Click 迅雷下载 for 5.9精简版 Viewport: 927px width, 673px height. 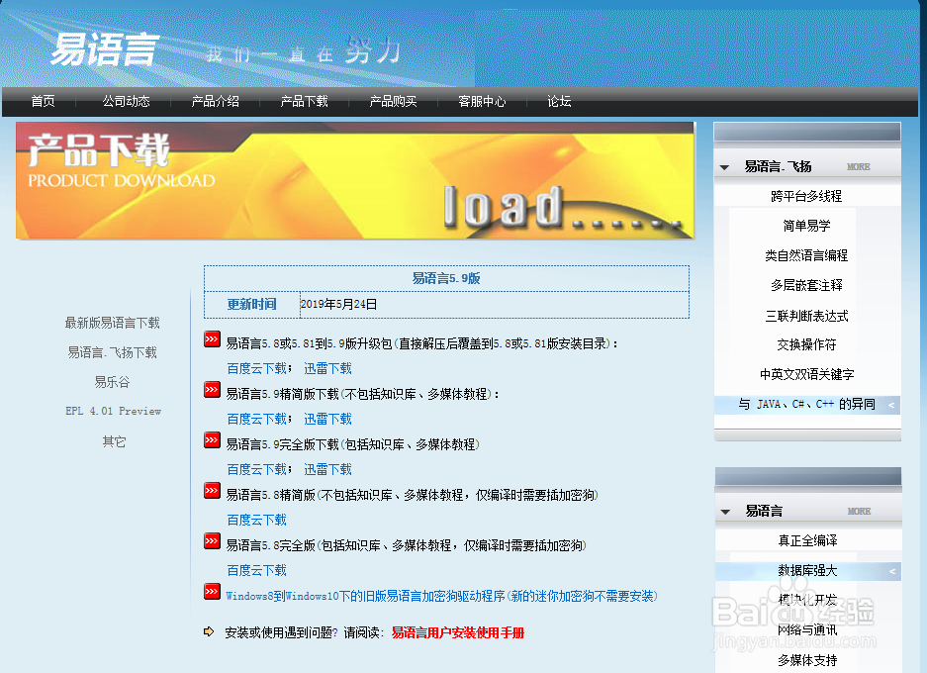[x=328, y=419]
